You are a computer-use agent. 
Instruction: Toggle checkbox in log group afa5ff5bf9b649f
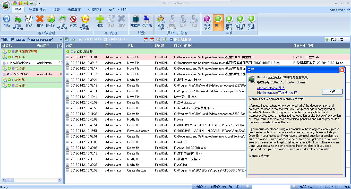pos(72,51)
